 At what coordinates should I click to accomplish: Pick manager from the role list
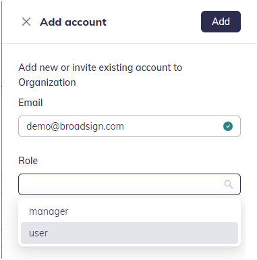(130, 211)
